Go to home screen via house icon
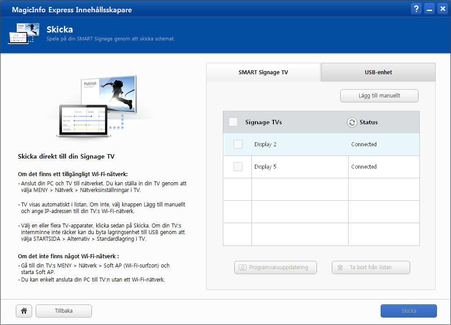 [24, 311]
